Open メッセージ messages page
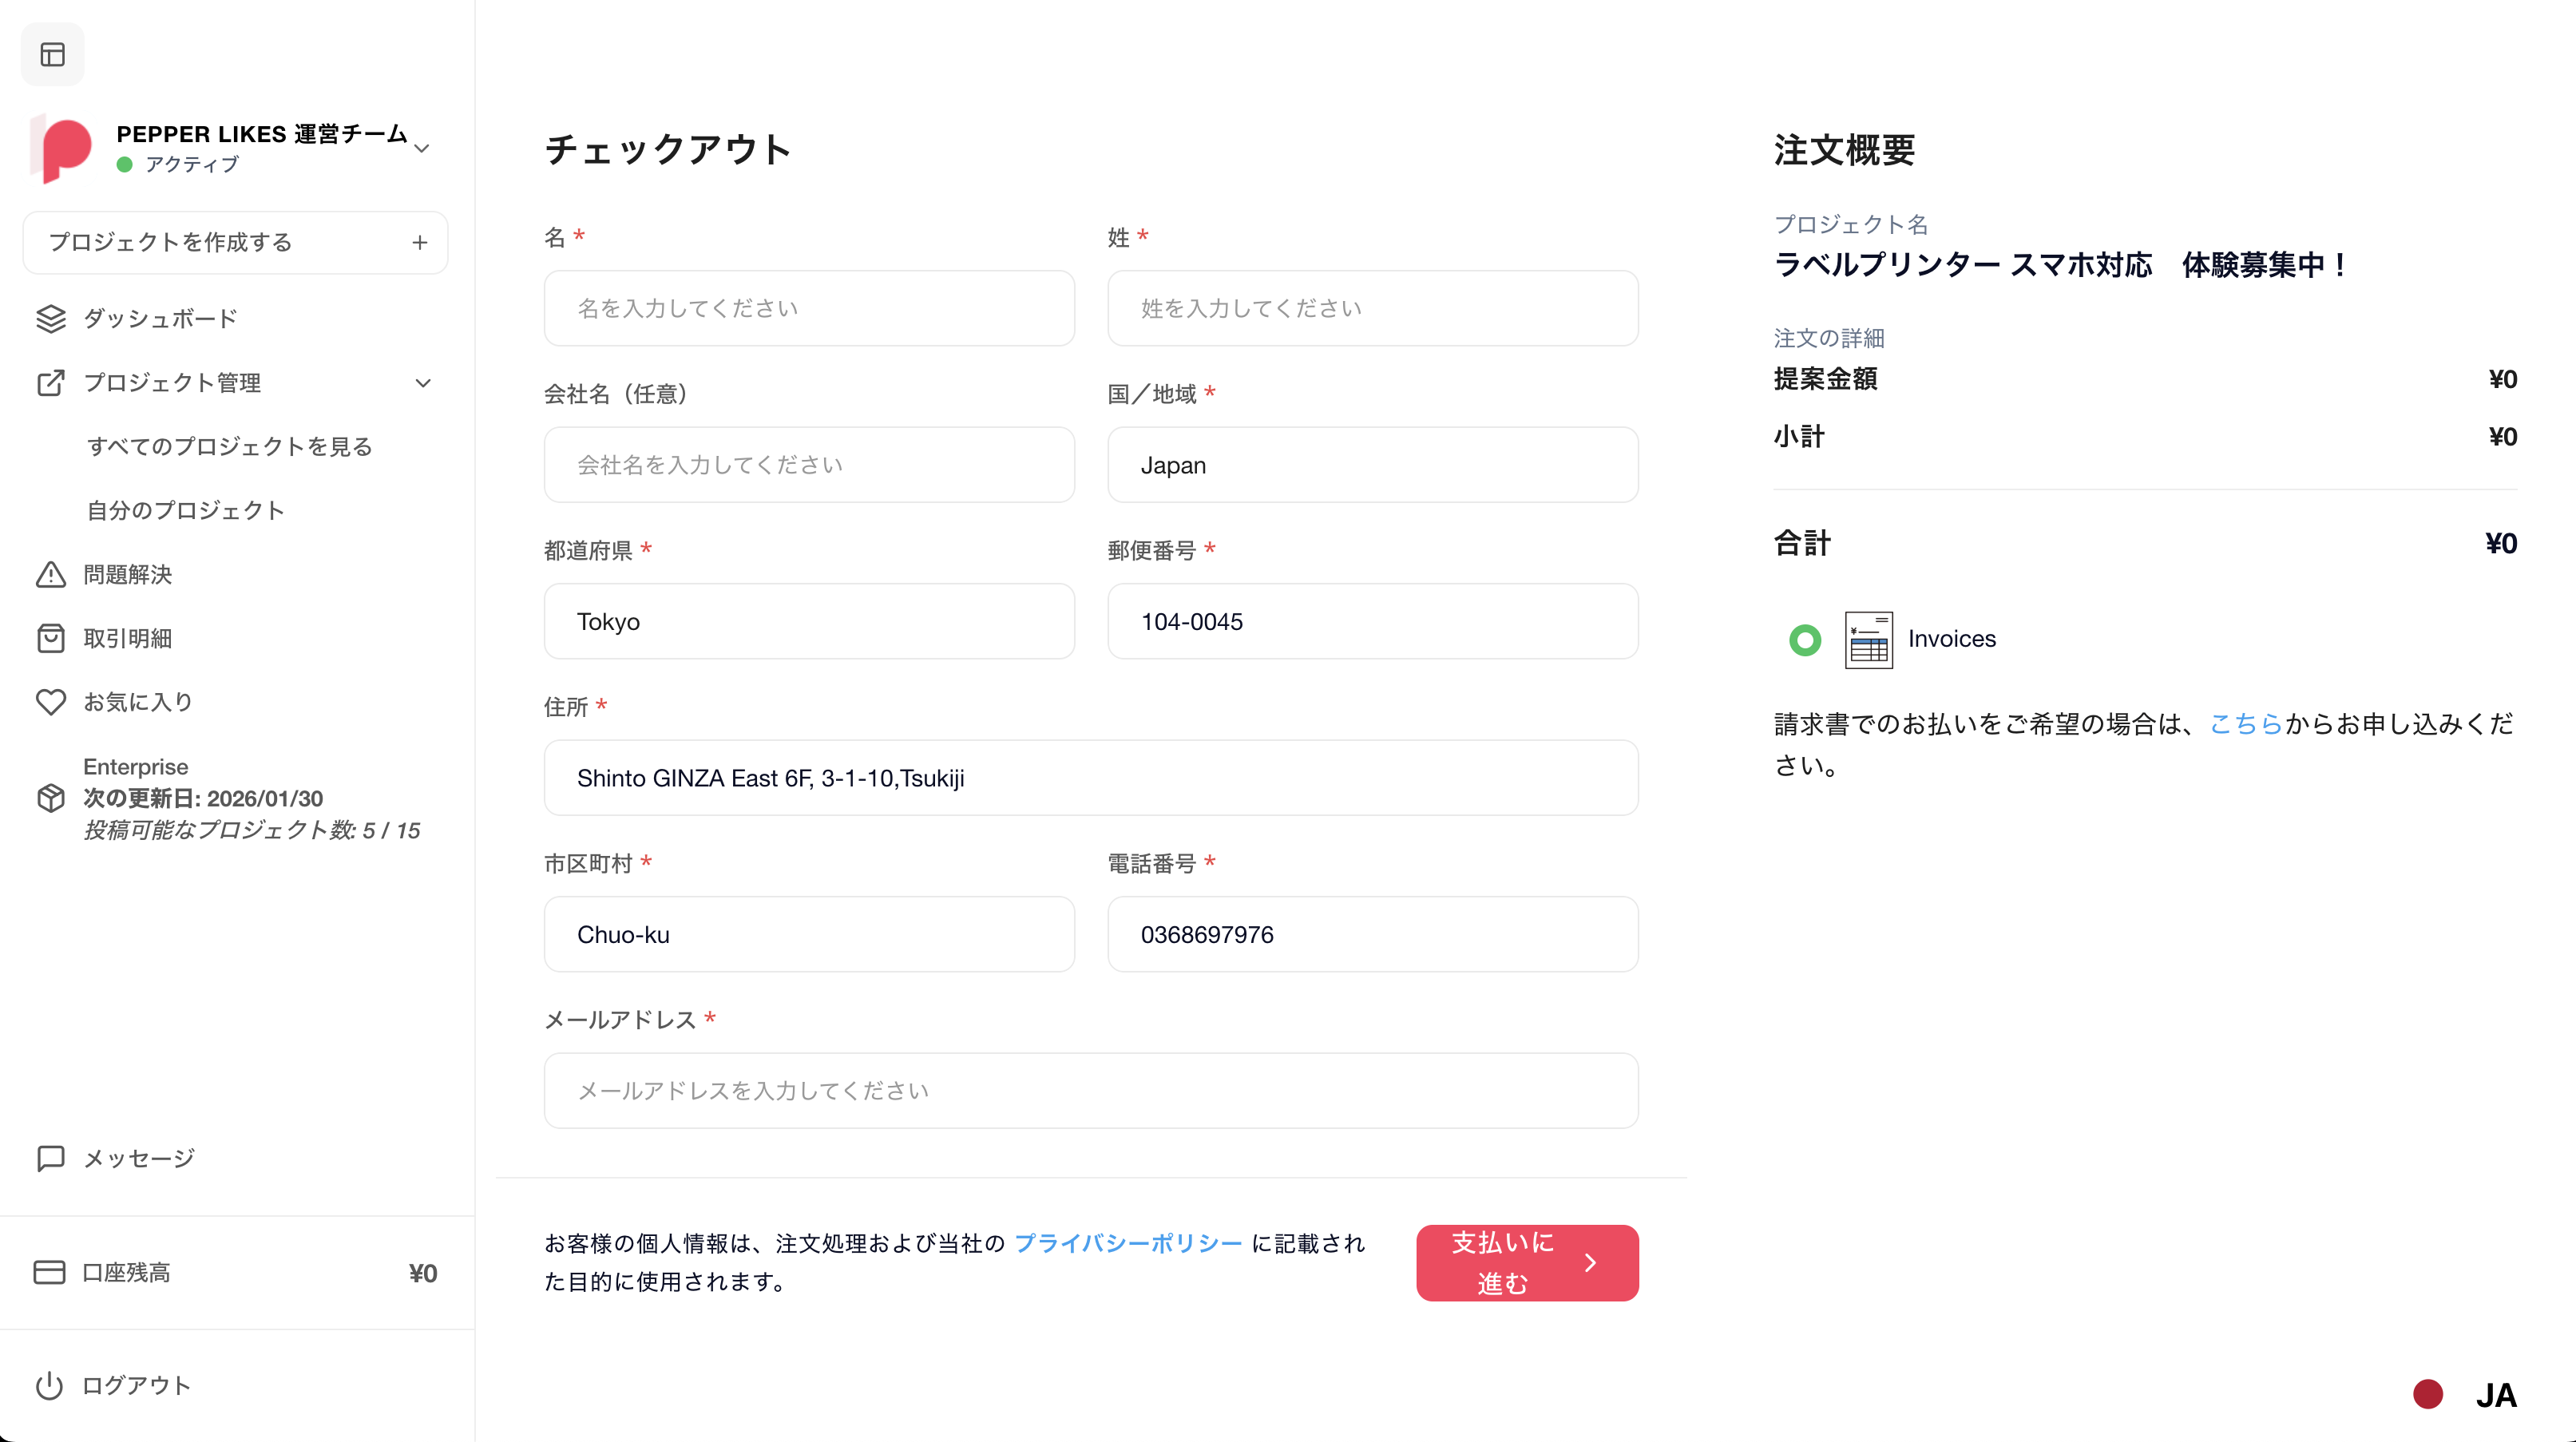2576x1442 pixels. 138,1158
